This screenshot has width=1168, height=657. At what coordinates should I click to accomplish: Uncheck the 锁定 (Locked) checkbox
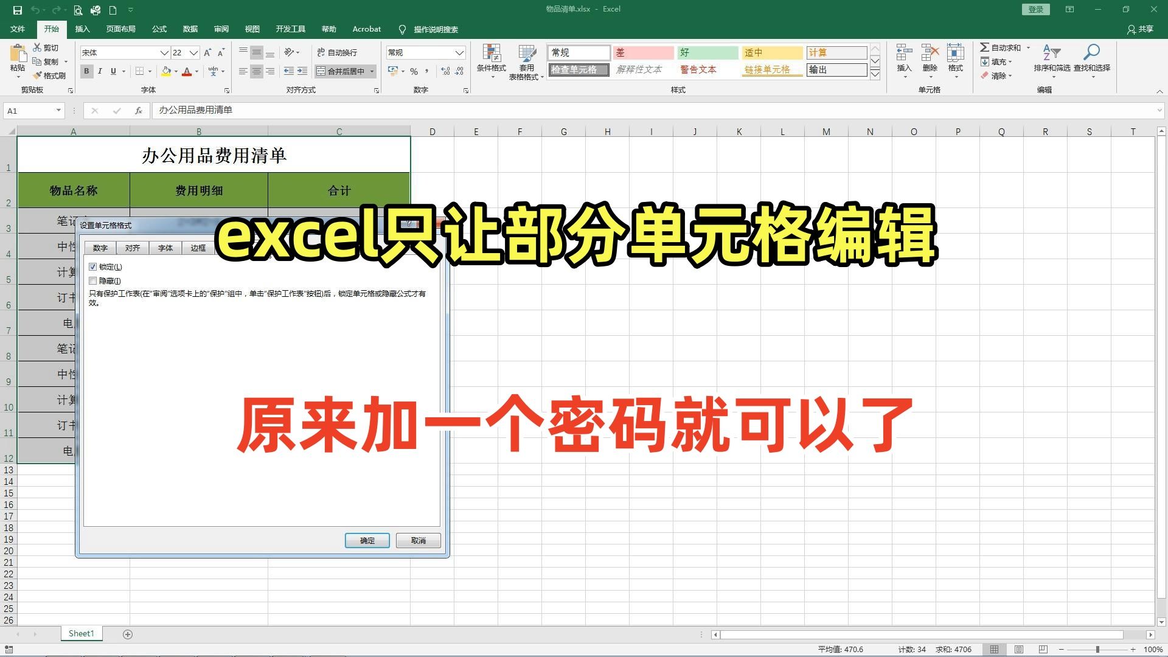point(93,267)
